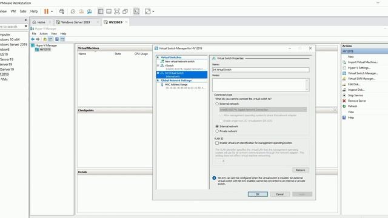Click the switch Name input field

click(261, 70)
